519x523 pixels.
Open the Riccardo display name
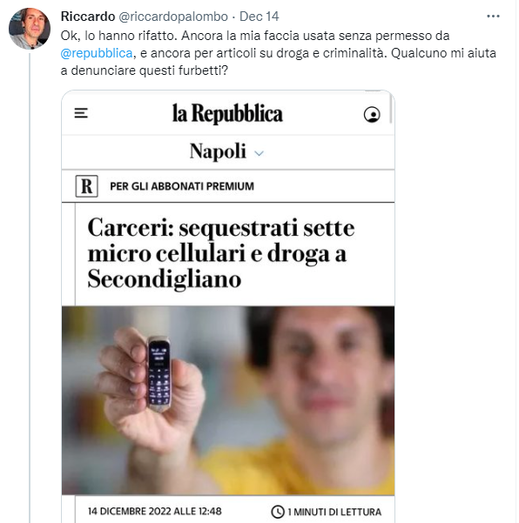(88, 17)
